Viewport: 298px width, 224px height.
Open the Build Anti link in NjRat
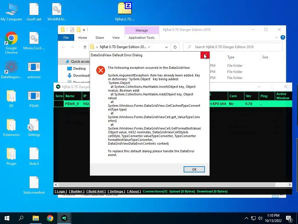click(x=96, y=191)
